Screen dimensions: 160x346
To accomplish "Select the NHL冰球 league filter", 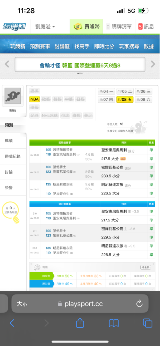I will click(50, 116).
